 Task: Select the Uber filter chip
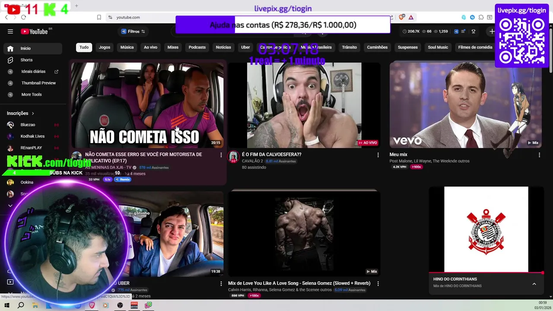point(245,47)
